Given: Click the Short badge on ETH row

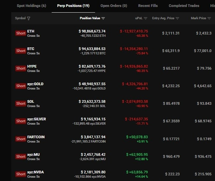Looking at the screenshot, I should point(21,33).
